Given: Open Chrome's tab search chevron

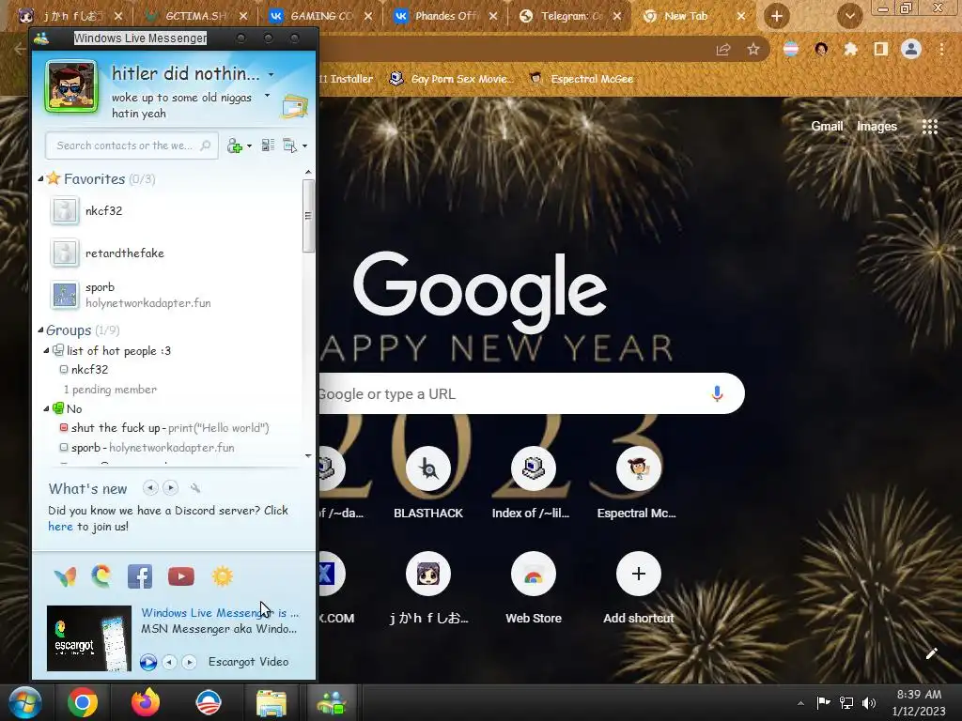Looking at the screenshot, I should [x=849, y=16].
